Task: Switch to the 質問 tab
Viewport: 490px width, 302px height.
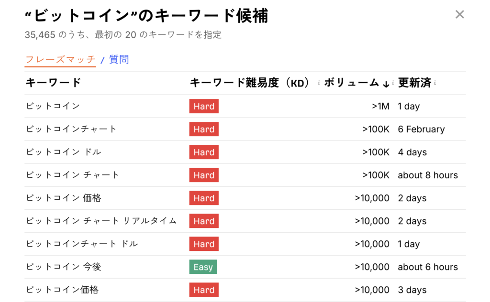Action: pyautogui.click(x=119, y=60)
